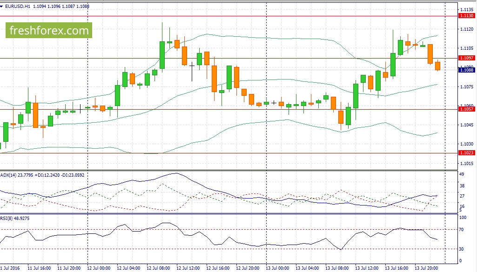
Task: Select the 1.1097 red price level label
Action: coord(466,58)
